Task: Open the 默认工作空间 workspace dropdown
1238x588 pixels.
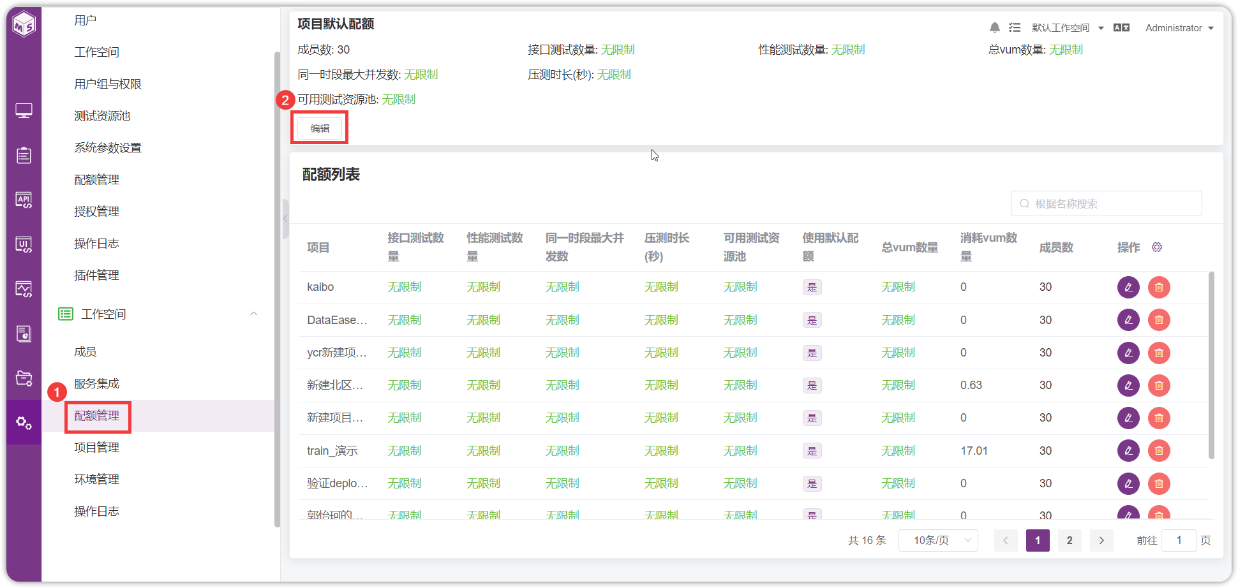Action: 1068,27
